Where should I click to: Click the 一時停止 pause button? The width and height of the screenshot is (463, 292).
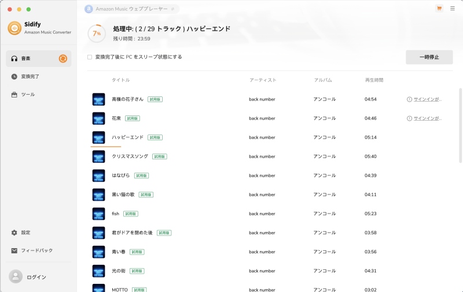tap(429, 57)
